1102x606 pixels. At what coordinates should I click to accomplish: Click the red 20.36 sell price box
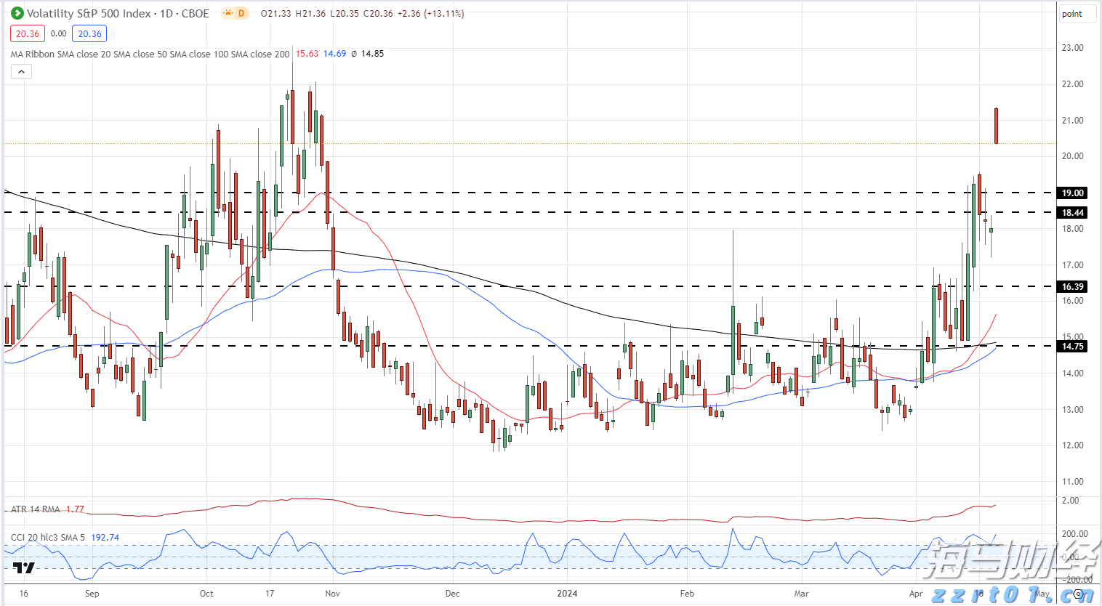[28, 33]
